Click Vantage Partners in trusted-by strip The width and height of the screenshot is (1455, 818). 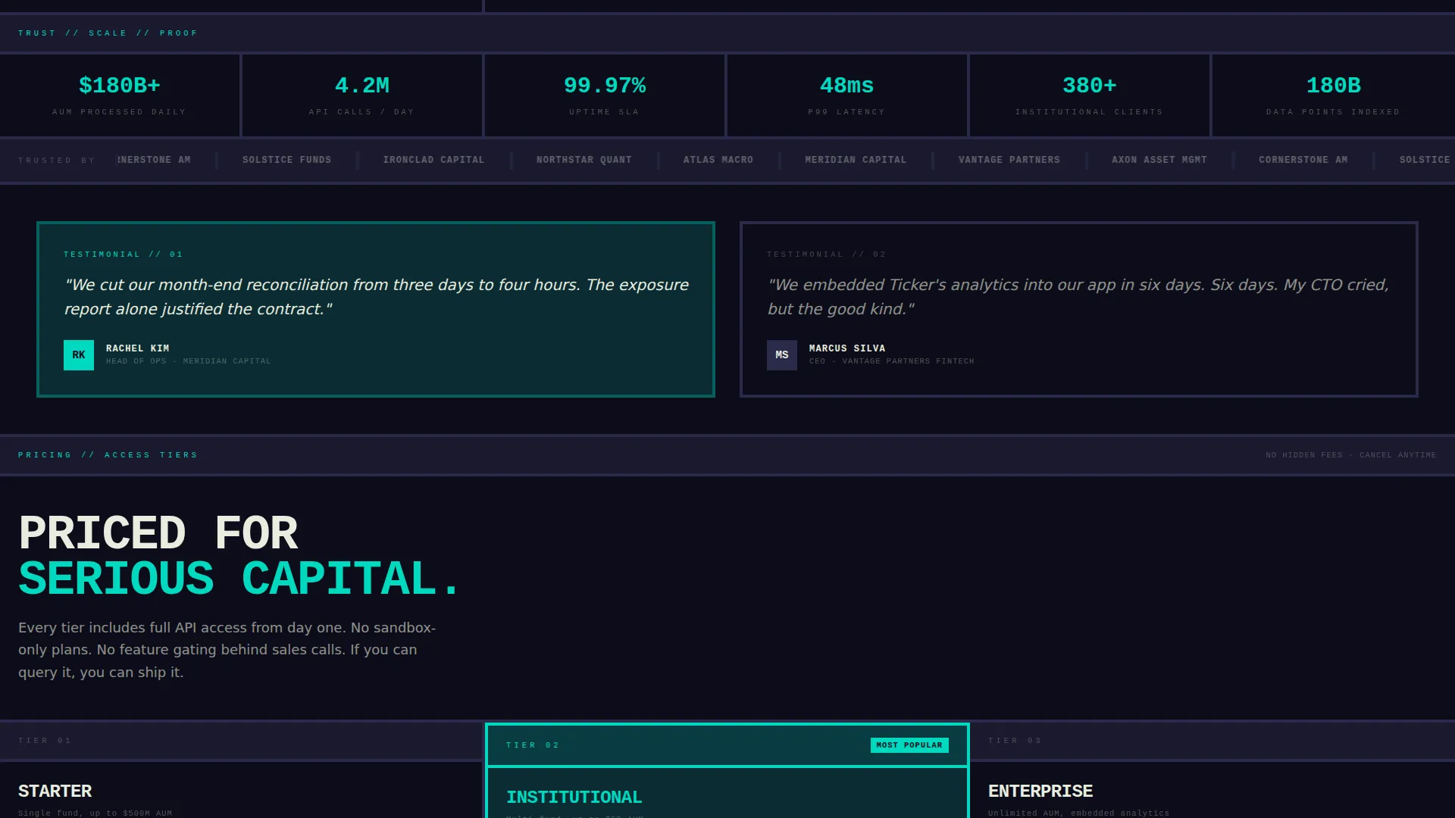pos(1009,160)
